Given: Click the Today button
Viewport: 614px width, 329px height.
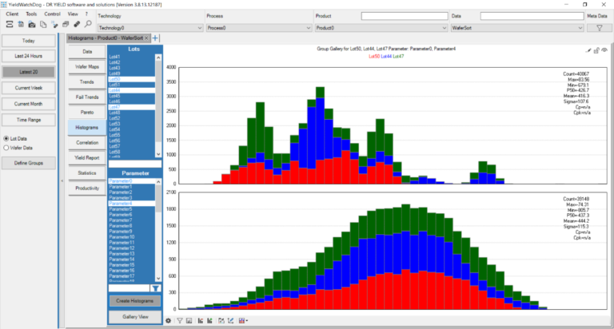Looking at the screenshot, I should [29, 41].
